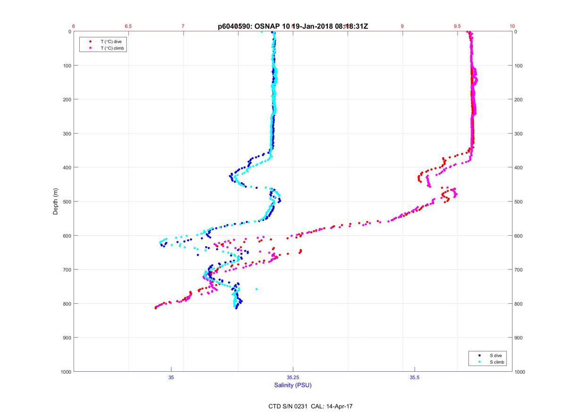
Task: Click the 1000 tick on the left depth axis
Action: click(65, 372)
